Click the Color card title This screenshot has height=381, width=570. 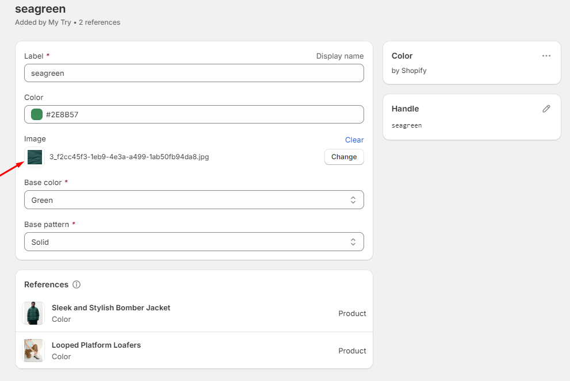[x=402, y=56]
